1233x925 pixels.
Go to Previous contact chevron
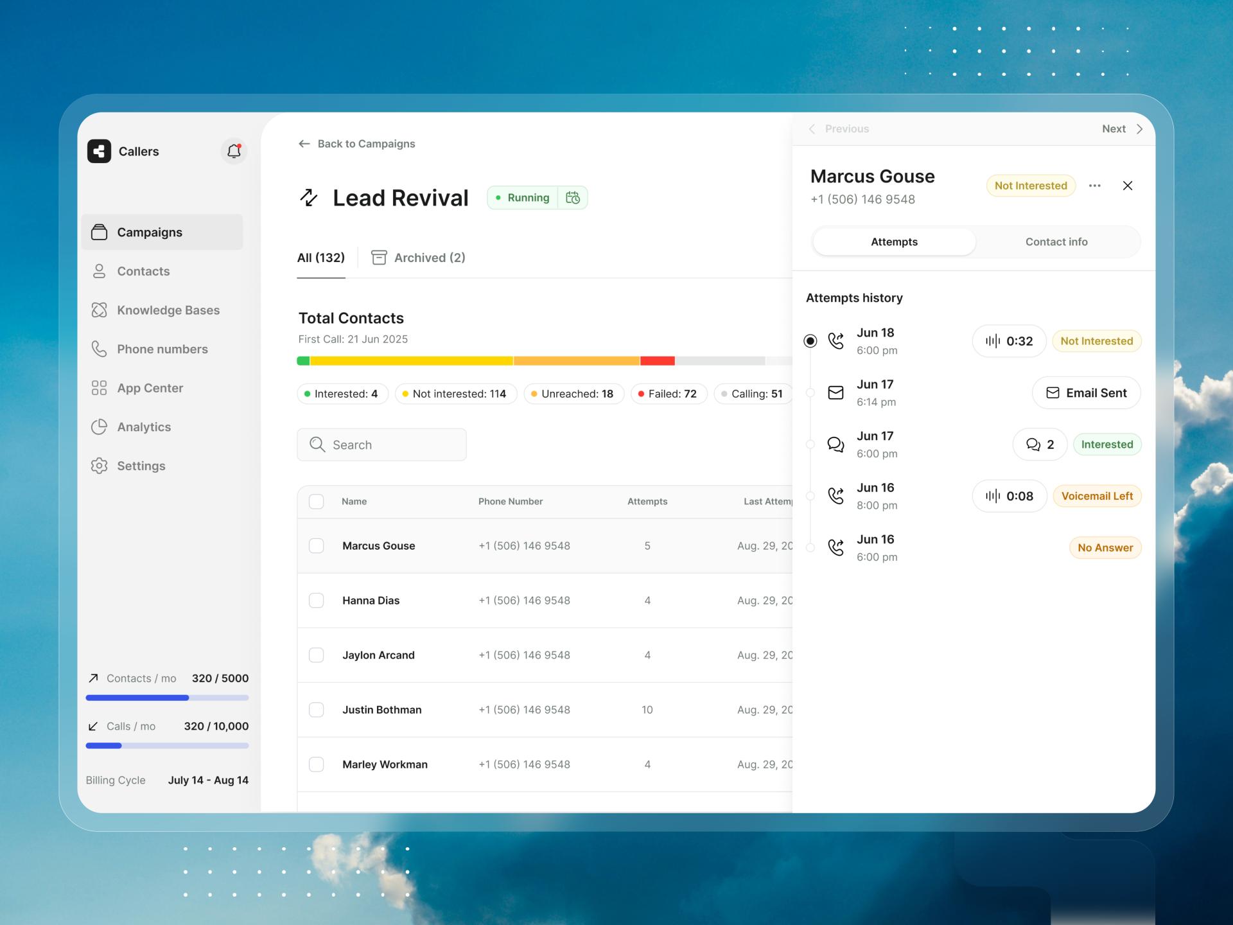(x=812, y=129)
